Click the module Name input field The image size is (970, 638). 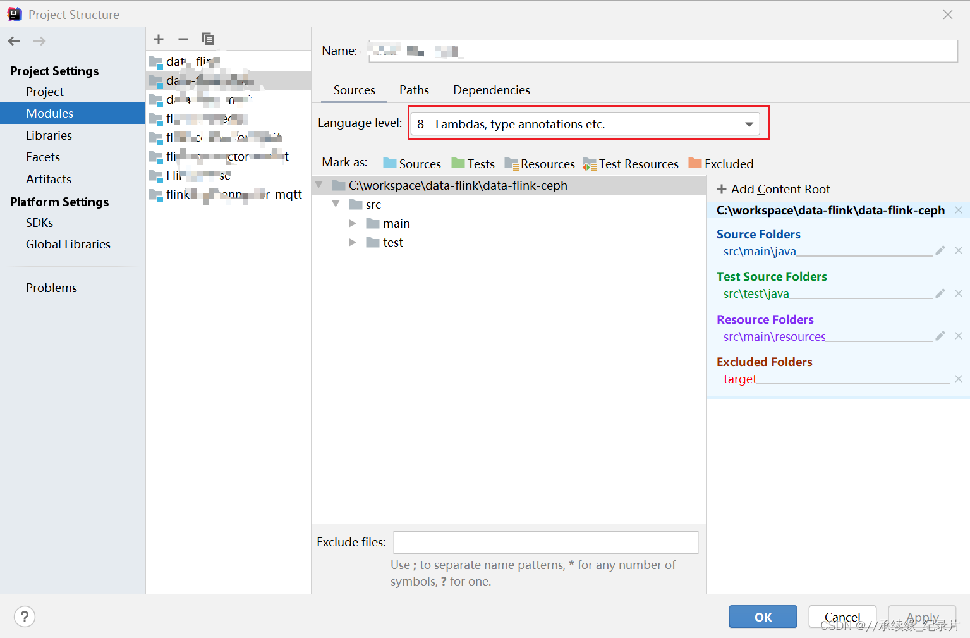(x=663, y=51)
